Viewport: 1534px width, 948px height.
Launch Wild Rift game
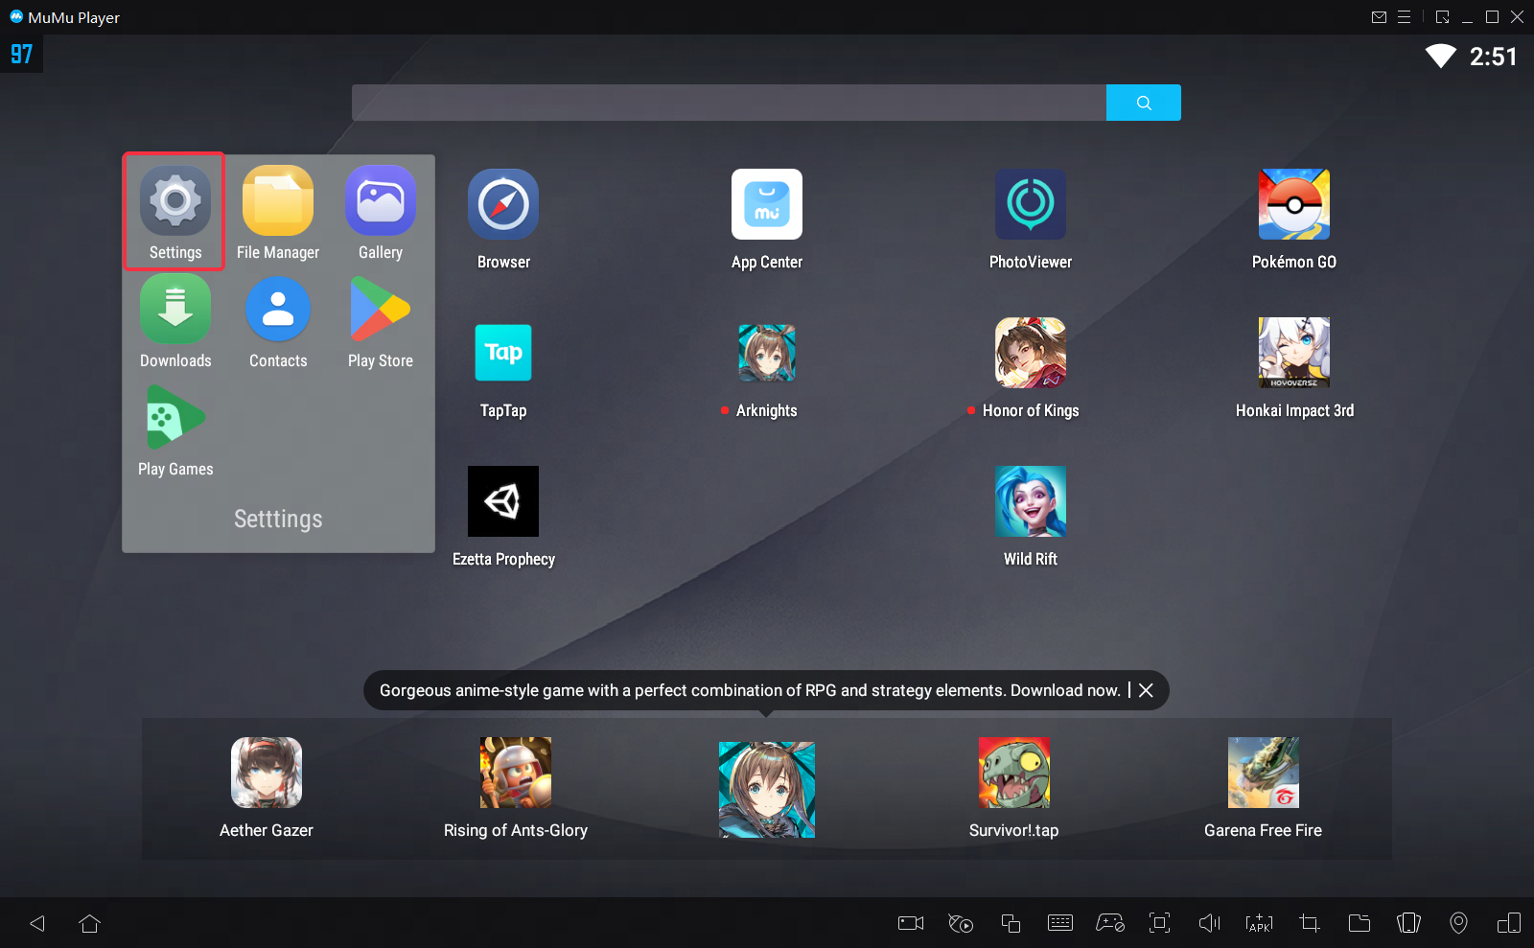[x=1031, y=501]
